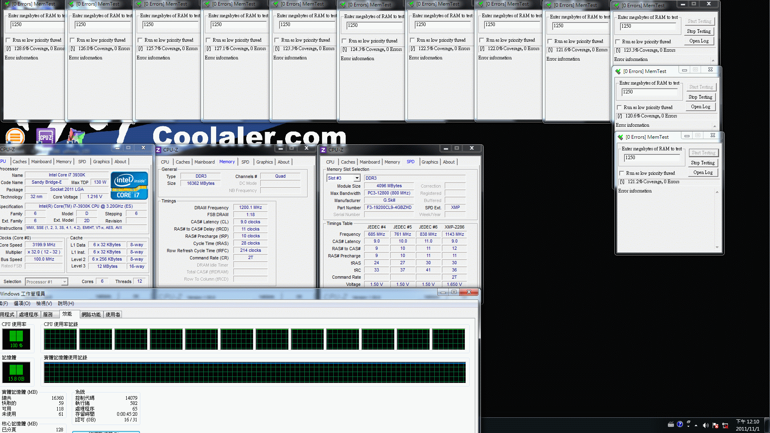
Task: Click the CPU 使用率 100% gauge
Action: coord(16,339)
